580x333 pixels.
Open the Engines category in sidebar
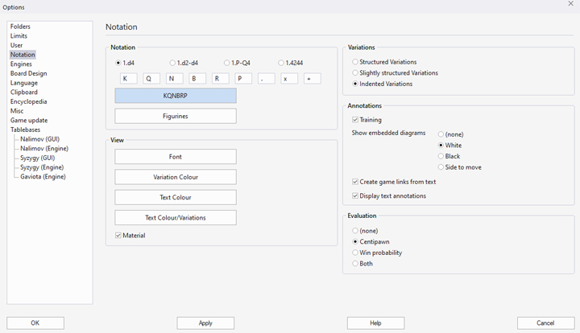click(22, 64)
